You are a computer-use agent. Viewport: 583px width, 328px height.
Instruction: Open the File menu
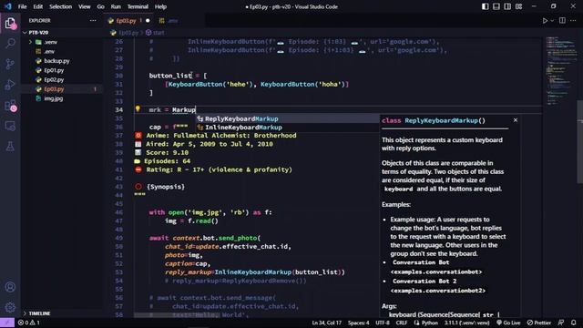pos(22,6)
